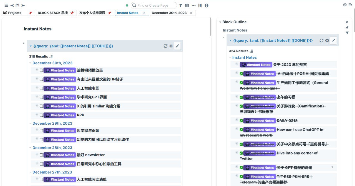Collapse the December 30th, 2023 group
The height and width of the screenshot is (186, 355).
point(30,63)
